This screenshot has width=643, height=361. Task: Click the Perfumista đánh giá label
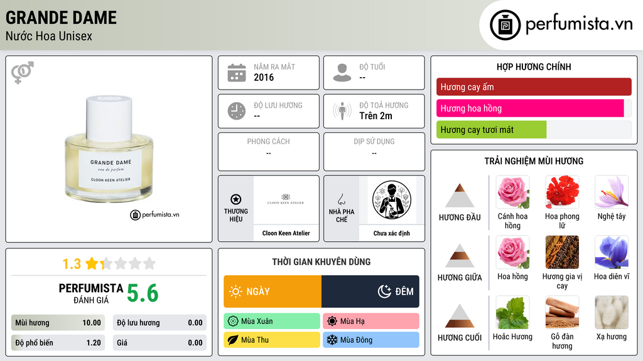(x=91, y=293)
